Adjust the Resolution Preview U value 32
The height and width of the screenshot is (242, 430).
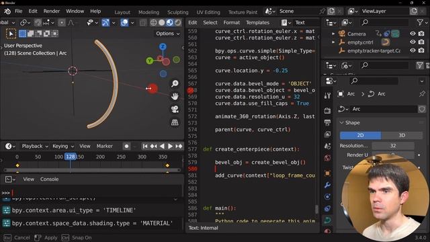[x=393, y=146]
